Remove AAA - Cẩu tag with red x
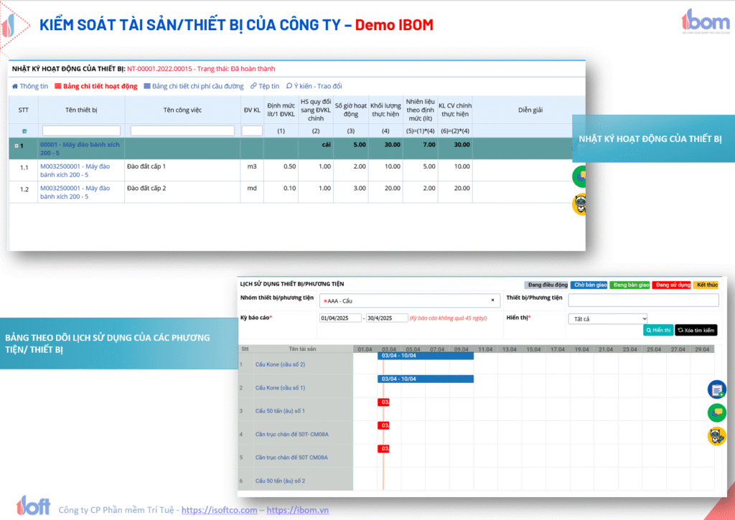The width and height of the screenshot is (735, 520). (x=326, y=301)
